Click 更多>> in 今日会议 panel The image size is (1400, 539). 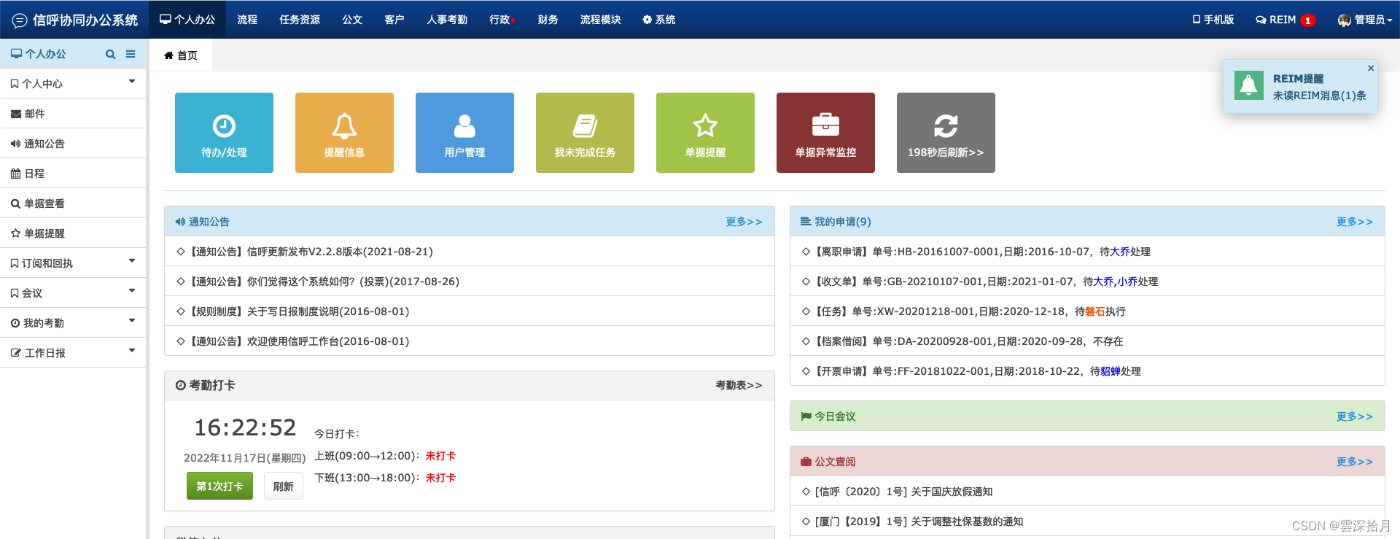1355,416
